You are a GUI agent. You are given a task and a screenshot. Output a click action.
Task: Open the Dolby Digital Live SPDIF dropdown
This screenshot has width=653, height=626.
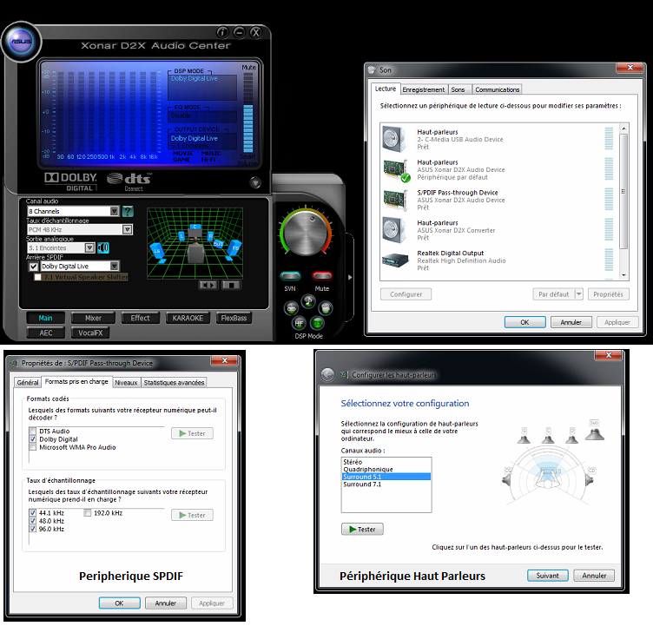115,267
